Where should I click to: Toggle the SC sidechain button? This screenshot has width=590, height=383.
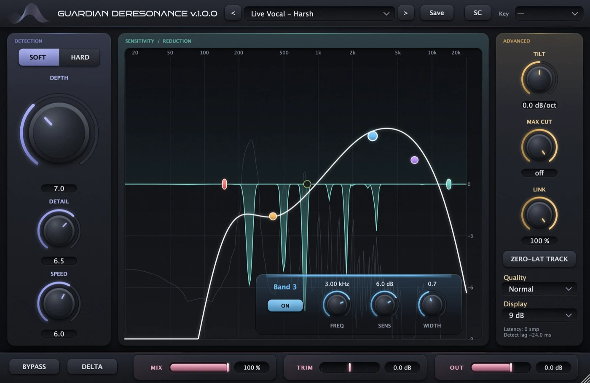click(477, 13)
